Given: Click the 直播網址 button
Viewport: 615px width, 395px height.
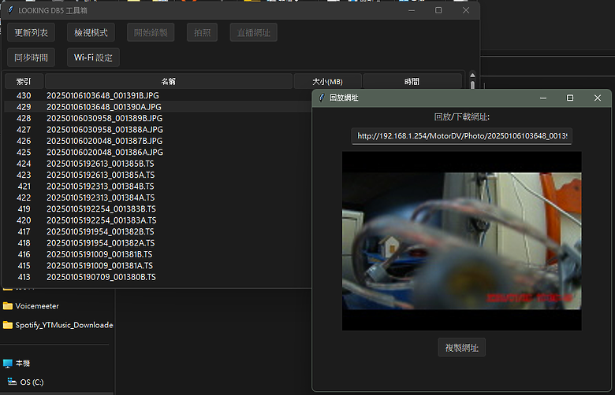Looking at the screenshot, I should click(x=253, y=32).
